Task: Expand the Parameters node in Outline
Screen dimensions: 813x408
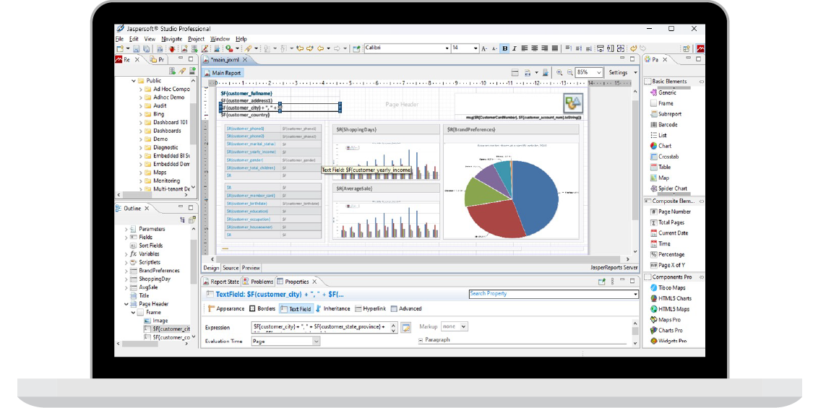Action: coord(126,229)
